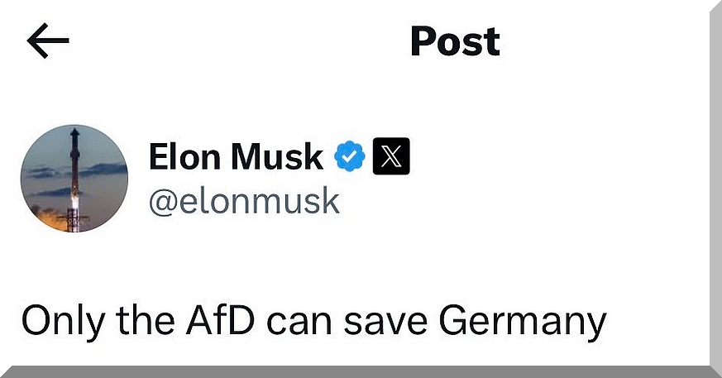Click the @elonmusk handle
The height and width of the screenshot is (378, 722).
(x=244, y=199)
